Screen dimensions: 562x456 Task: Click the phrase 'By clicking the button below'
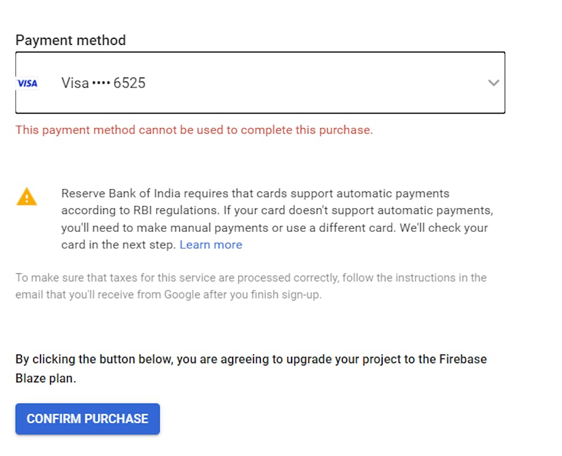(93, 359)
